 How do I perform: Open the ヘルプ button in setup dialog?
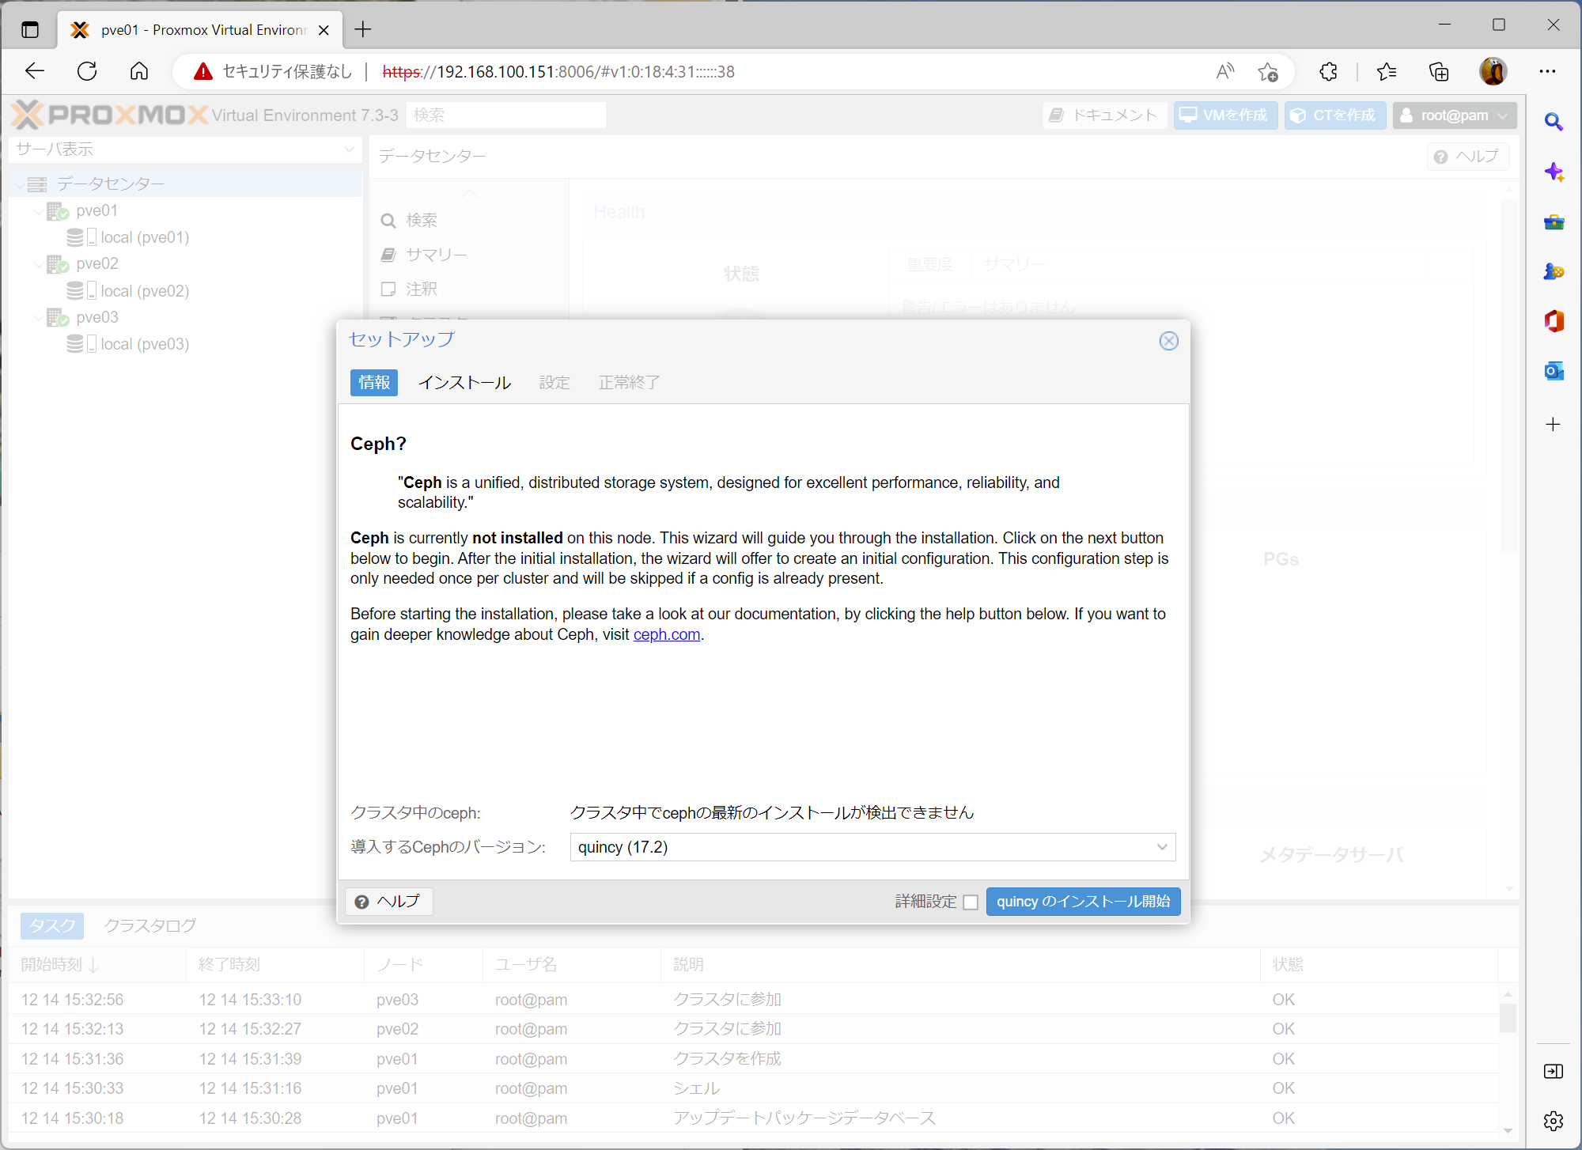[x=388, y=902]
